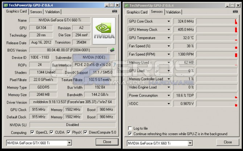
Task: Click the Bus Width value 192 Bit
Action: click(x=100, y=87)
